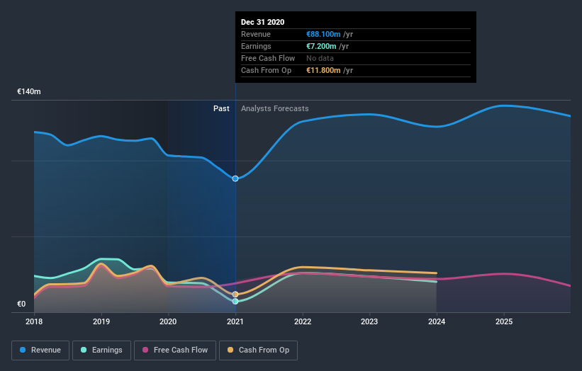Toggle the Revenue legend button
Viewport: 582px width, 371px height.
coord(40,350)
